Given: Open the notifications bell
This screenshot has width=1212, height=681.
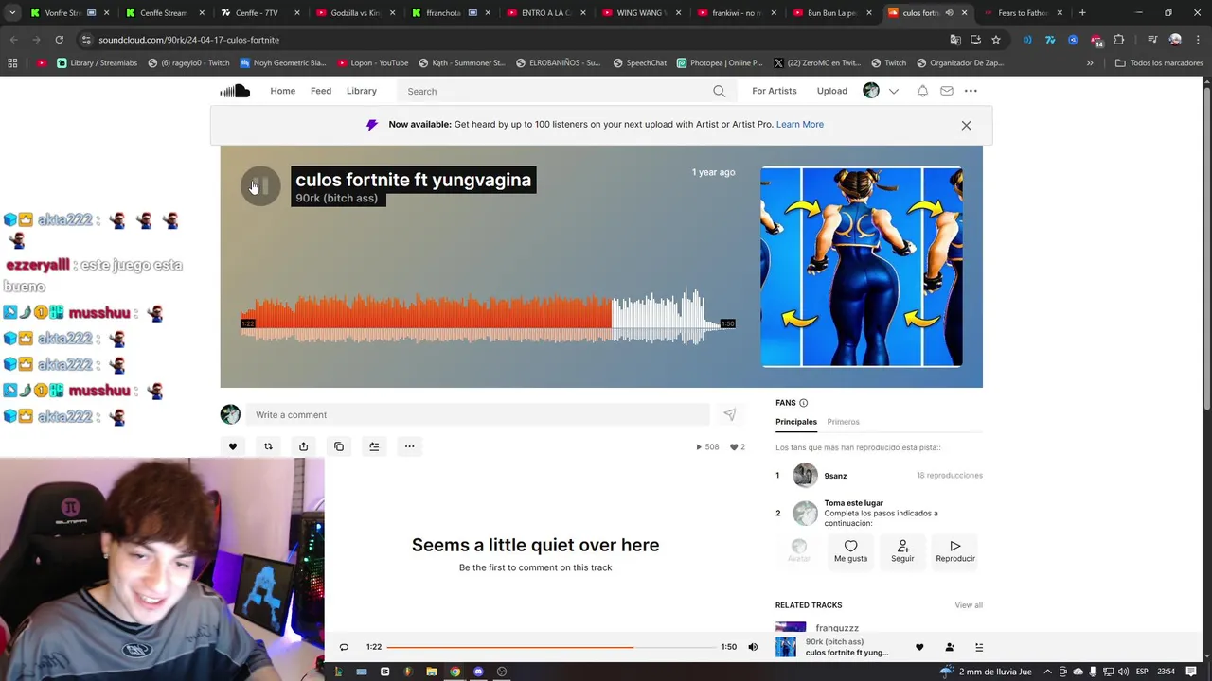Looking at the screenshot, I should coord(922,91).
